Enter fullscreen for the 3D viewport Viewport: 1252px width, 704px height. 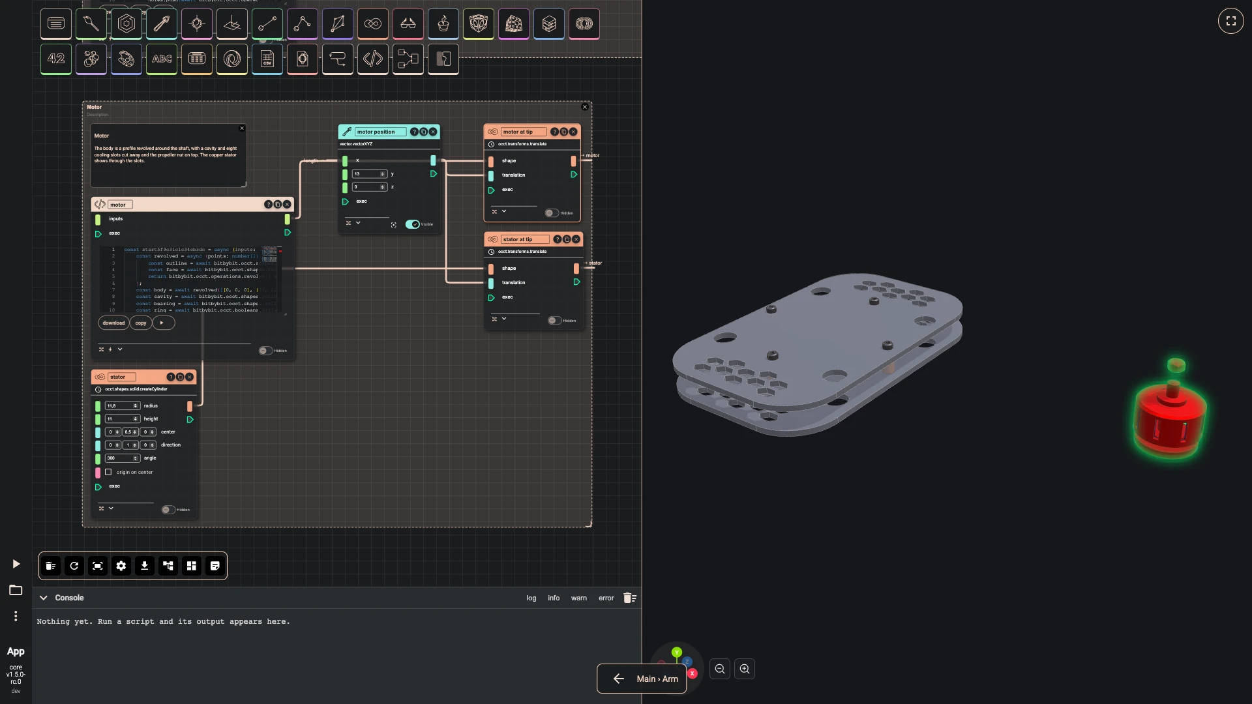click(x=1231, y=21)
